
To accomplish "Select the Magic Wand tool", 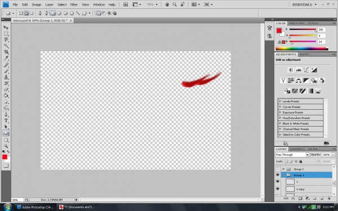I will (x=6, y=46).
